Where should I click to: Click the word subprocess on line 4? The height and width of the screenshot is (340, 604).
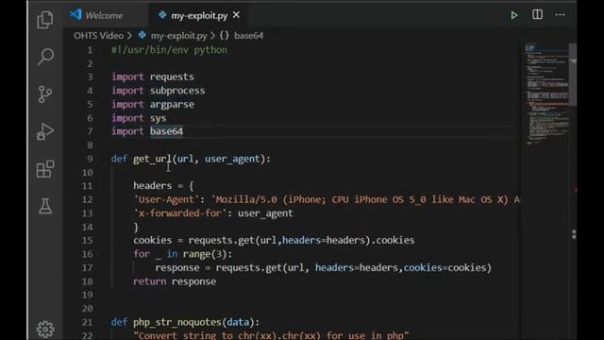pyautogui.click(x=177, y=91)
